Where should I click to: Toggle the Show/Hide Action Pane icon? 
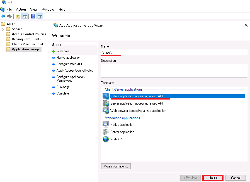pos(40,16)
